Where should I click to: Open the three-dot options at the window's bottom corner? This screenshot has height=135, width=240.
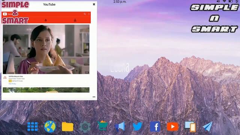point(94,97)
